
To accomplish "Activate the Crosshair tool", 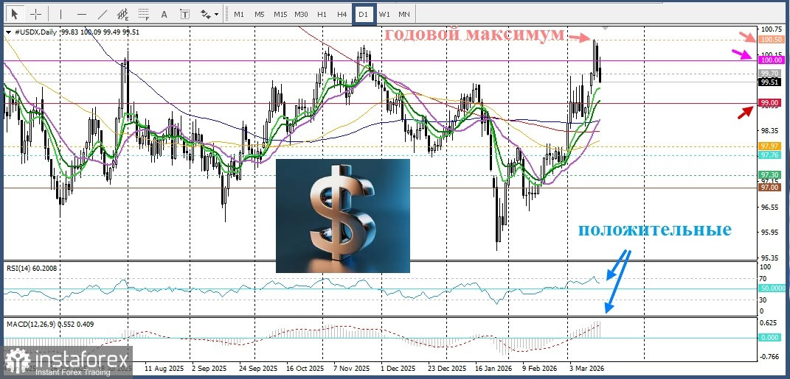I will (x=36, y=14).
